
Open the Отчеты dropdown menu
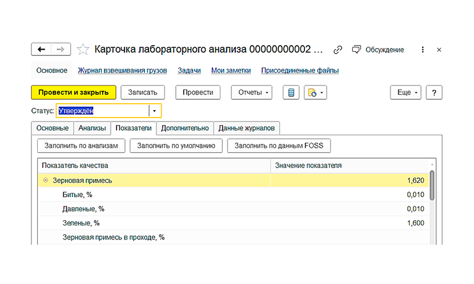[x=251, y=92]
